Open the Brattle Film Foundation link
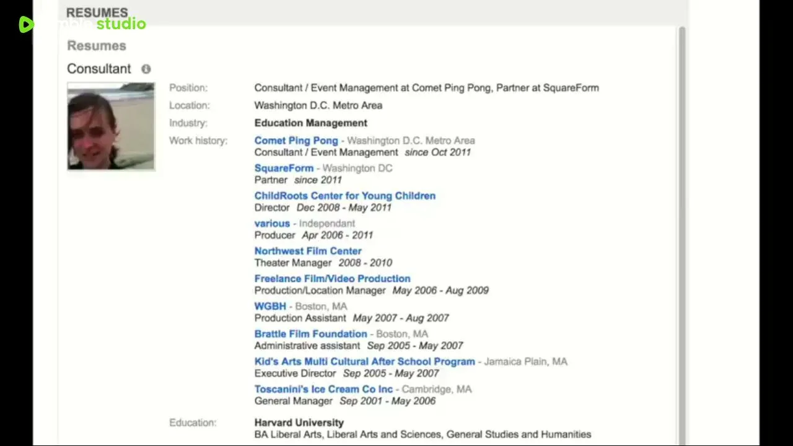Viewport: 793px width, 446px height. (x=310, y=334)
